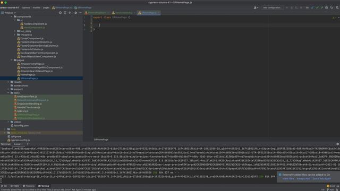The image size is (340, 191).
Task: Expand the top_story folder
Action: click(x=15, y=31)
